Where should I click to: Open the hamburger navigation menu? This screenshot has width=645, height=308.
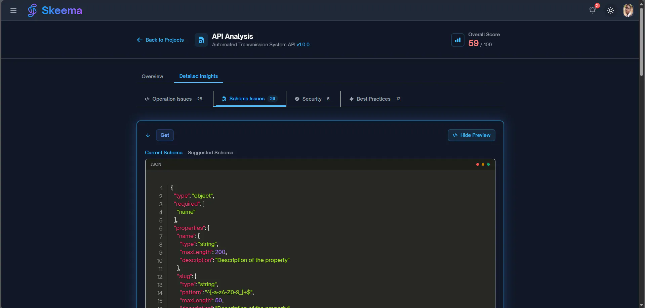coord(13,10)
